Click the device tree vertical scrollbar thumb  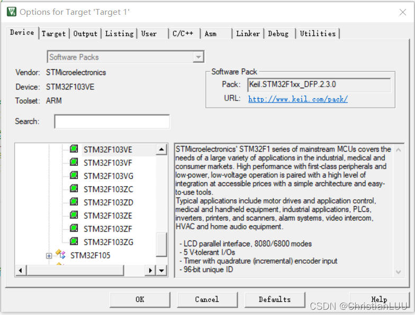tap(161, 244)
